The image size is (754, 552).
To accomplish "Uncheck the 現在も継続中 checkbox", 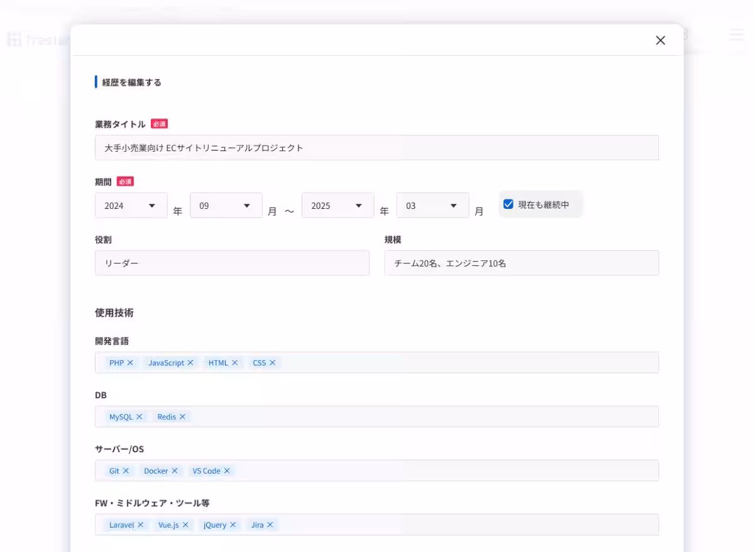I will click(508, 204).
